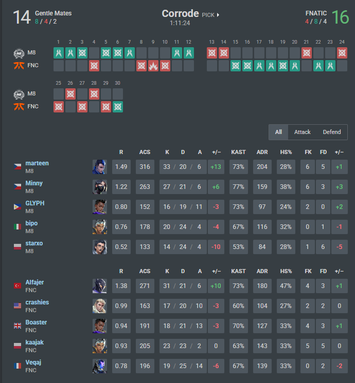Click M8 round 26 elimination icon
This screenshot has width=355, height=383.
click(70, 94)
